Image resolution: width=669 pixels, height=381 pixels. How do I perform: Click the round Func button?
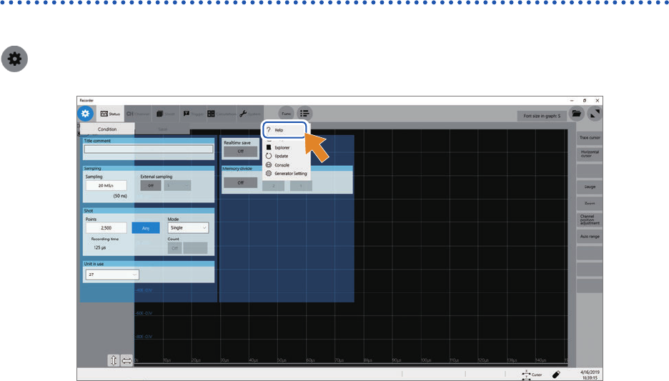tap(287, 114)
